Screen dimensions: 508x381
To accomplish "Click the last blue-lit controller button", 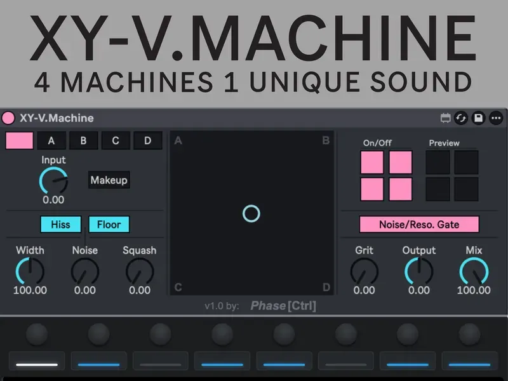I will coord(469,361).
